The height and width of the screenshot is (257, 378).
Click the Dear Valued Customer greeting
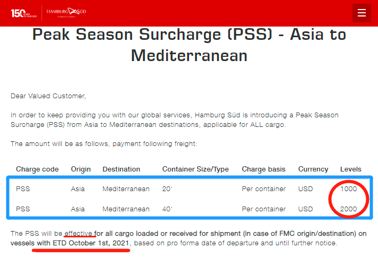[x=48, y=96]
